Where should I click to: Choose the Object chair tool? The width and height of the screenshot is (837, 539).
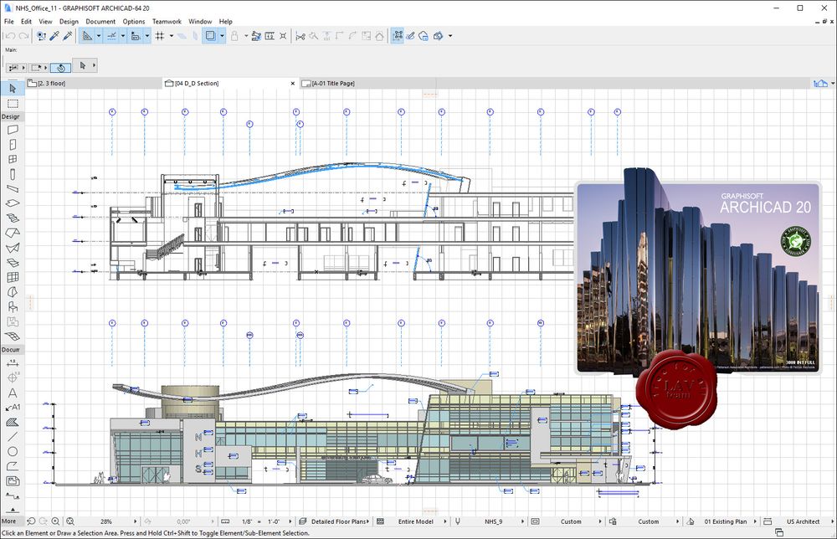click(x=13, y=307)
